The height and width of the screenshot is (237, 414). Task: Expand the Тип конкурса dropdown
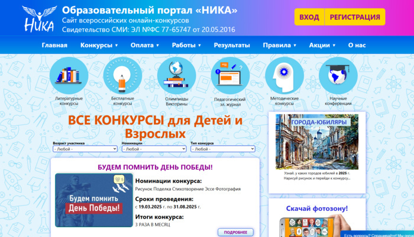(x=223, y=149)
